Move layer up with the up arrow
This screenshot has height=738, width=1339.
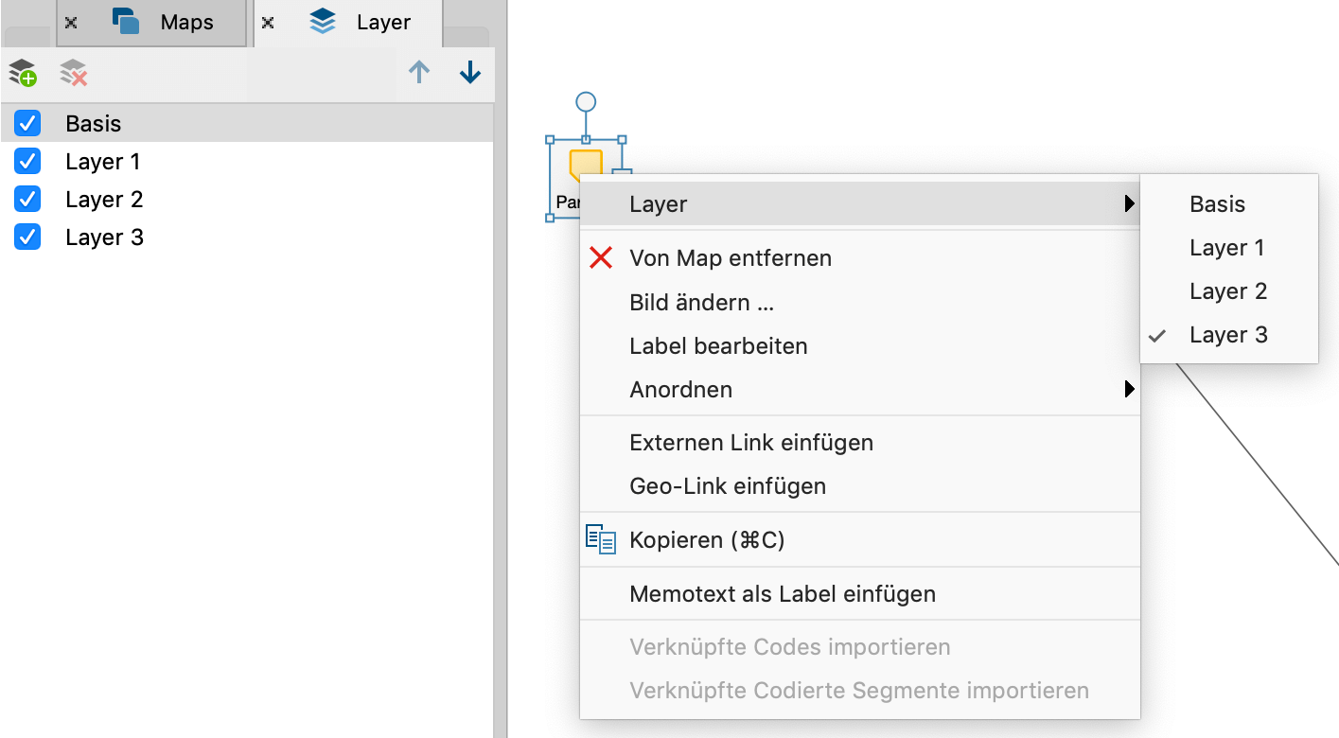419,73
